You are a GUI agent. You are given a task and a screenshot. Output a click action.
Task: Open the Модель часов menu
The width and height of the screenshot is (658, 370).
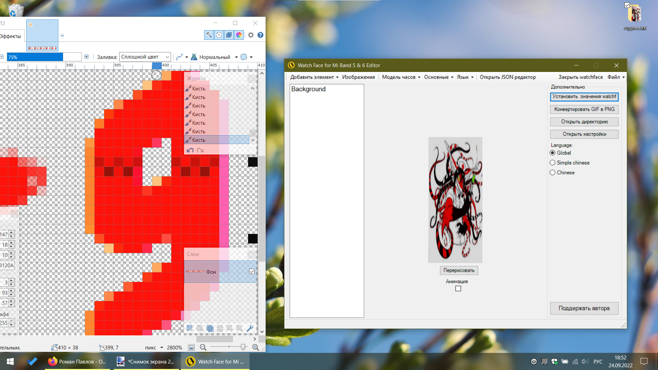pyautogui.click(x=401, y=77)
